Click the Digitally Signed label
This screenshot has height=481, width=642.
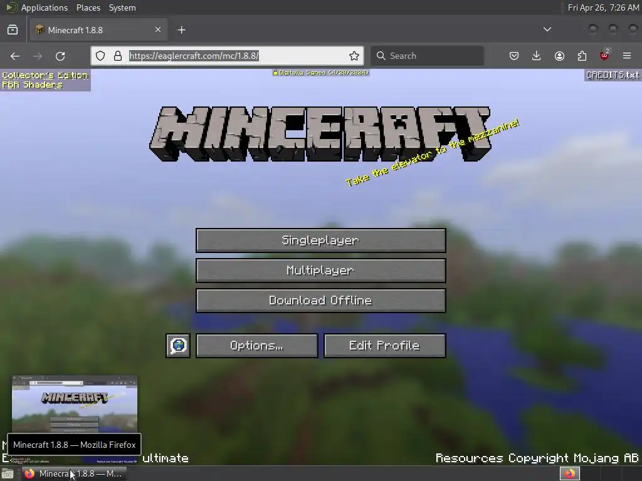(321, 73)
